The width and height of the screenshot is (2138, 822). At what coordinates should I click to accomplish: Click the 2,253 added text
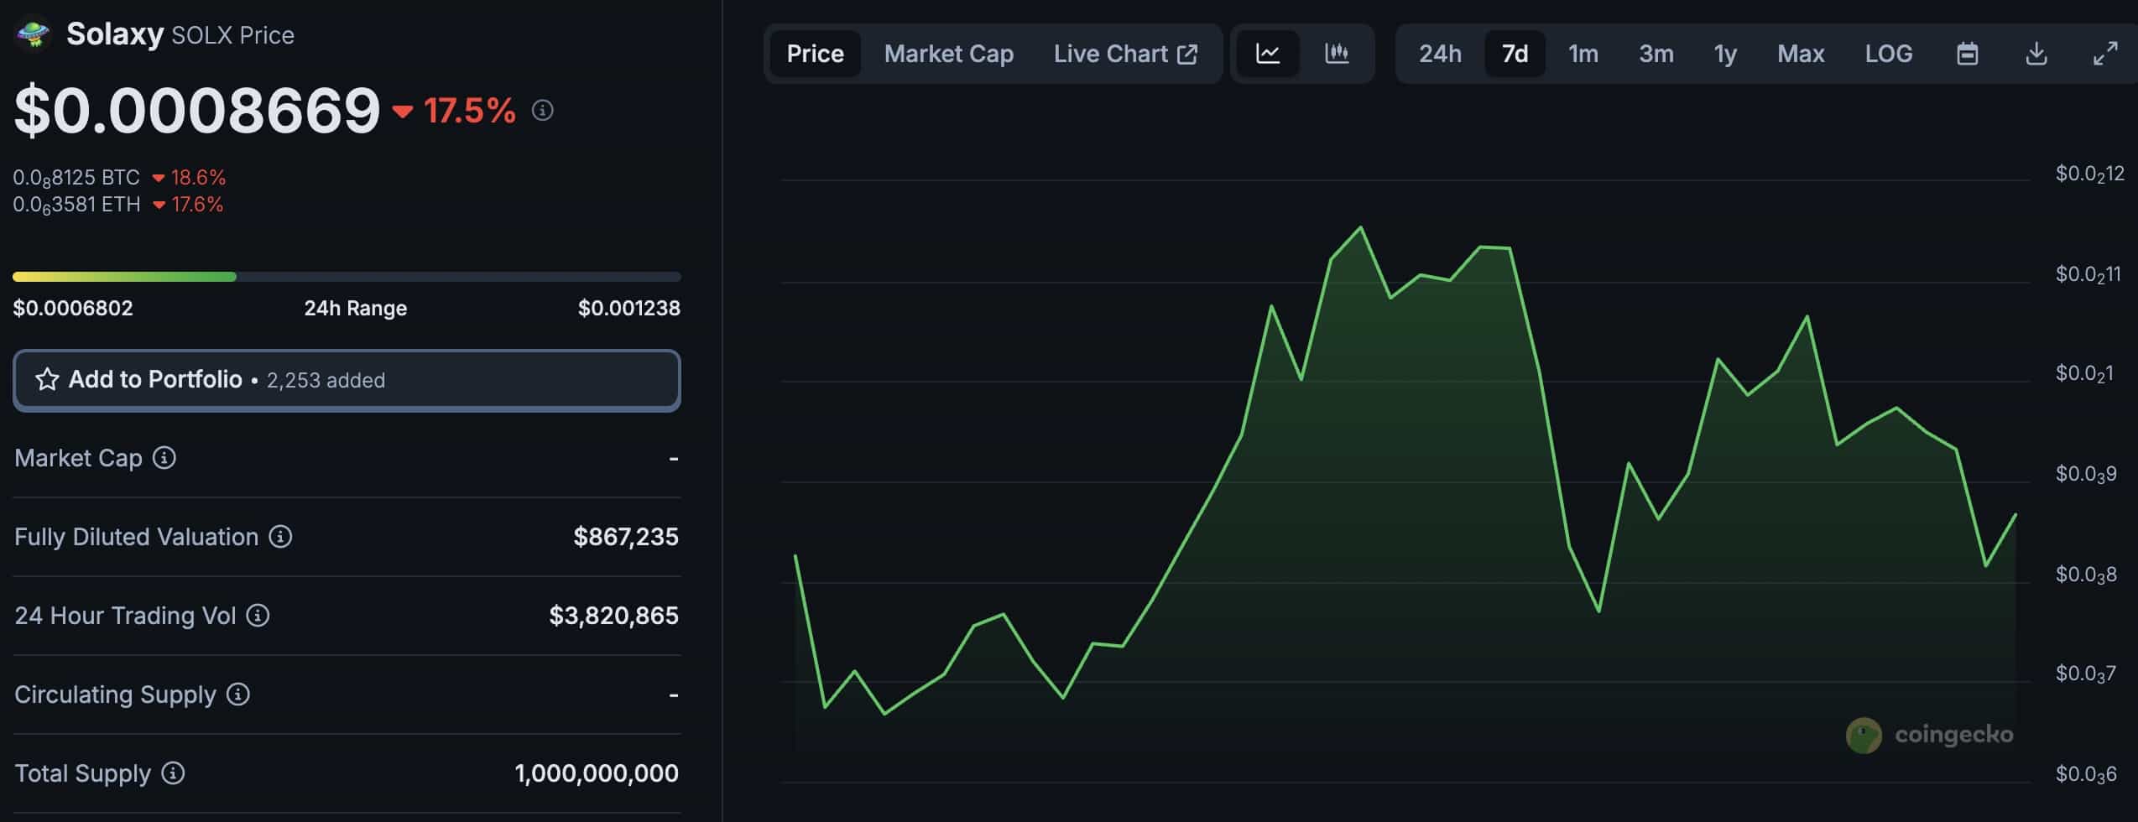click(x=326, y=381)
